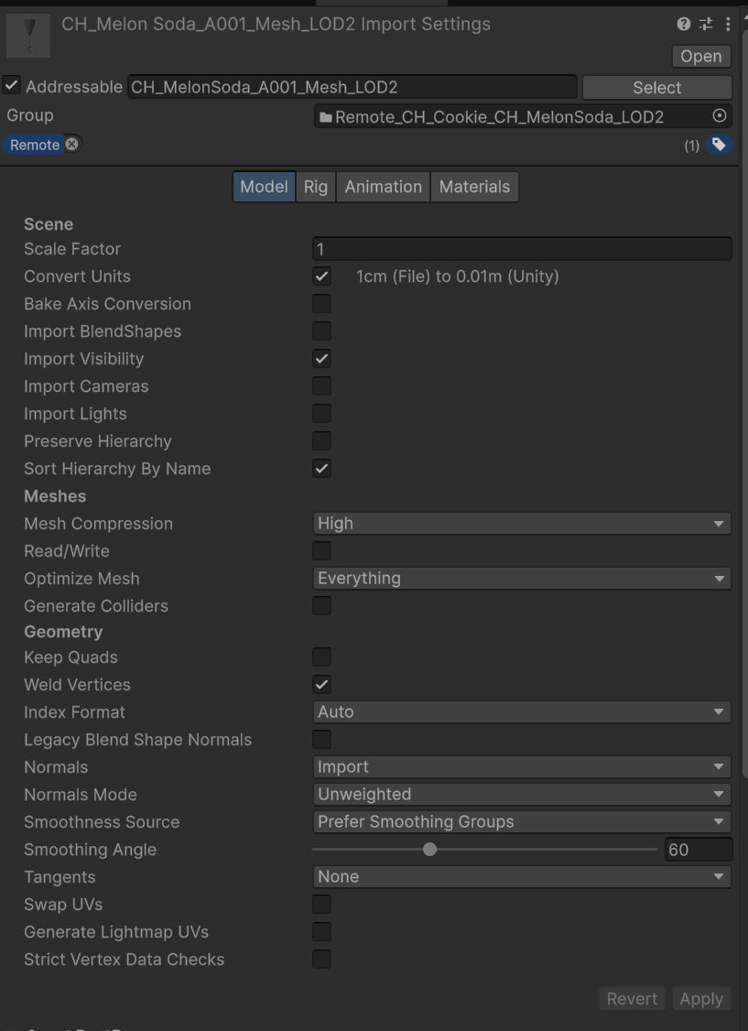
Task: Open the preset selector sliders icon
Action: 706,25
